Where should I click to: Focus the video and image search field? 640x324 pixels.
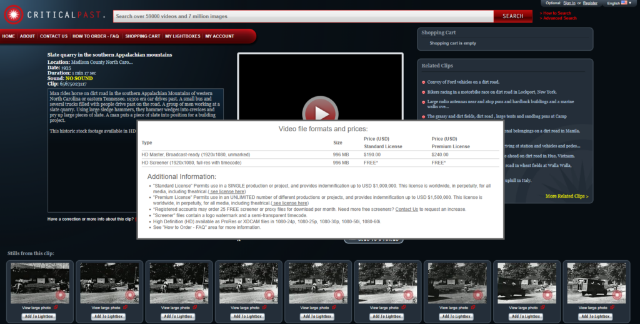pyautogui.click(x=303, y=16)
